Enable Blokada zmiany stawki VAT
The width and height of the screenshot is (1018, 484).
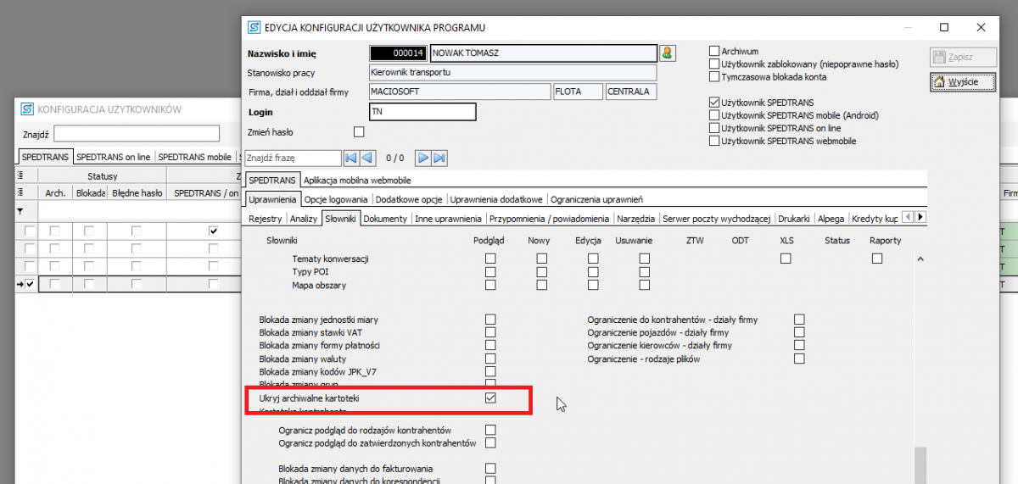click(x=490, y=333)
